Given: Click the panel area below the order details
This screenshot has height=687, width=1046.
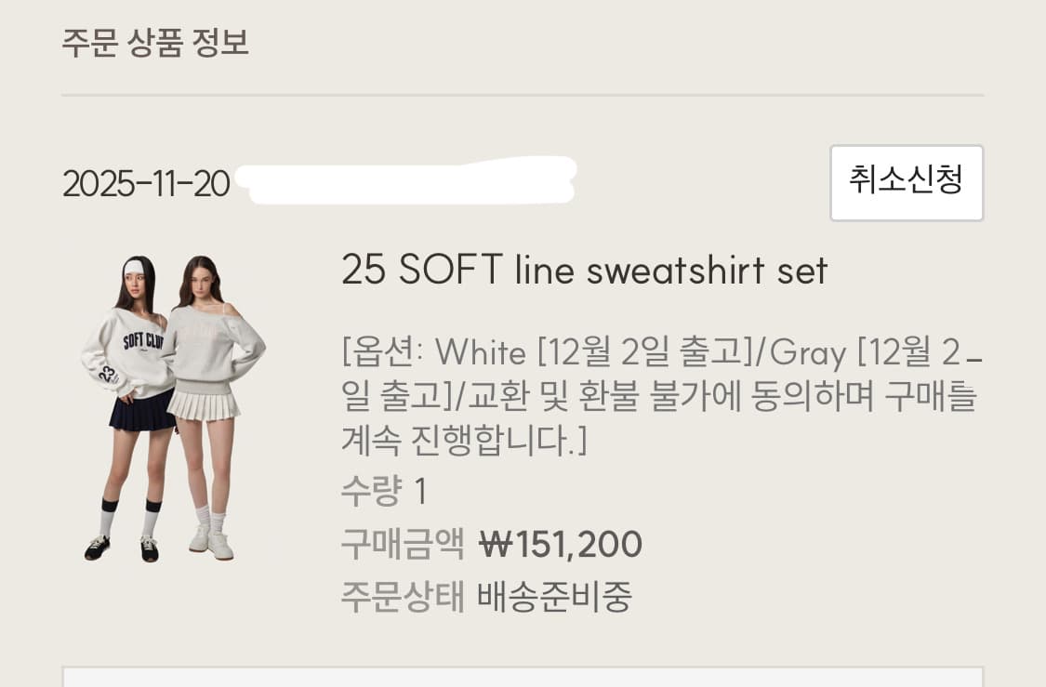Looking at the screenshot, I should click(523, 679).
